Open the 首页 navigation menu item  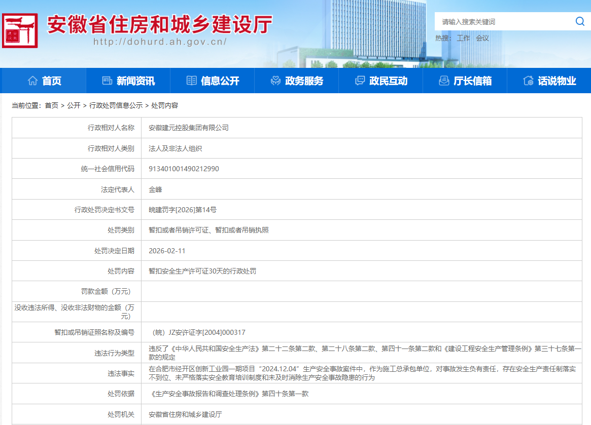pyautogui.click(x=51, y=81)
